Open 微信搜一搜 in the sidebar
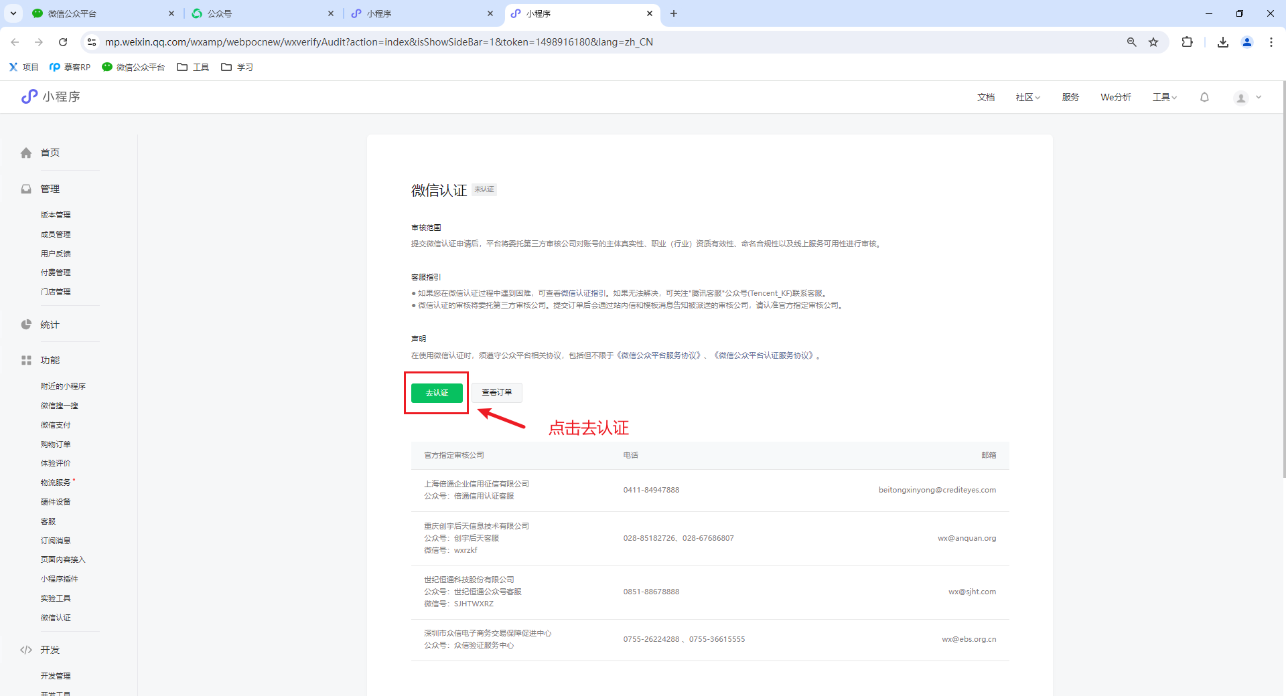 point(59,406)
